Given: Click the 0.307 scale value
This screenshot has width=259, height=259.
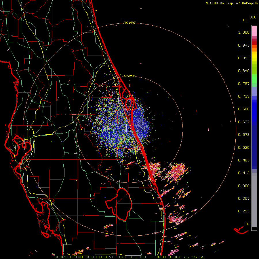Looking at the screenshot, I should click(244, 199).
